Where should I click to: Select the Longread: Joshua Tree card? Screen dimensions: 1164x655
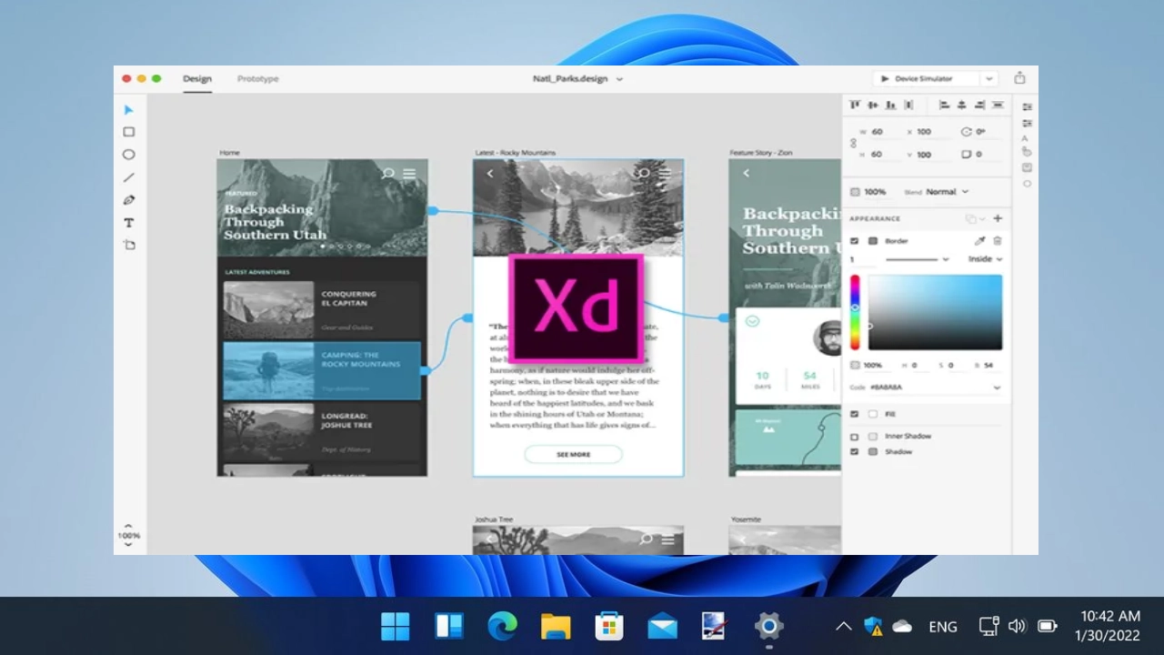322,431
